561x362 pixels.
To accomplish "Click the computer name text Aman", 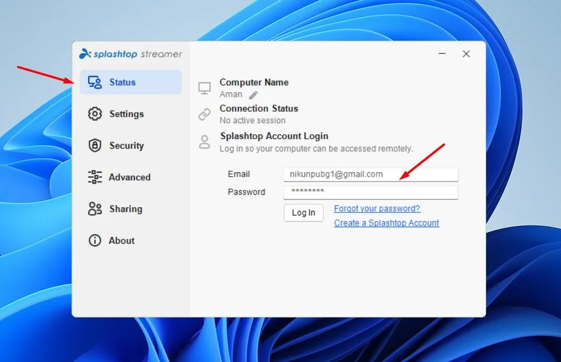I will point(231,94).
